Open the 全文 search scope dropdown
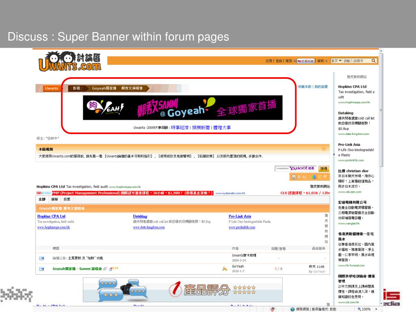The height and width of the screenshot is (312, 416). 336,61
